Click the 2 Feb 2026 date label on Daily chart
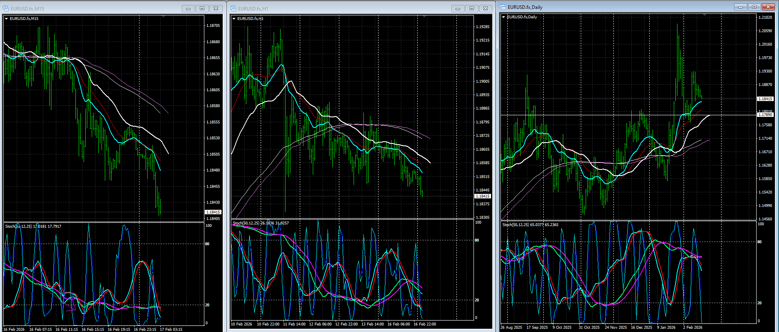The image size is (779, 332). pos(693,328)
